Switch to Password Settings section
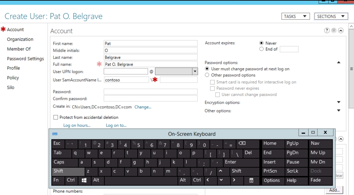This screenshot has width=354, height=195. tap(25, 59)
